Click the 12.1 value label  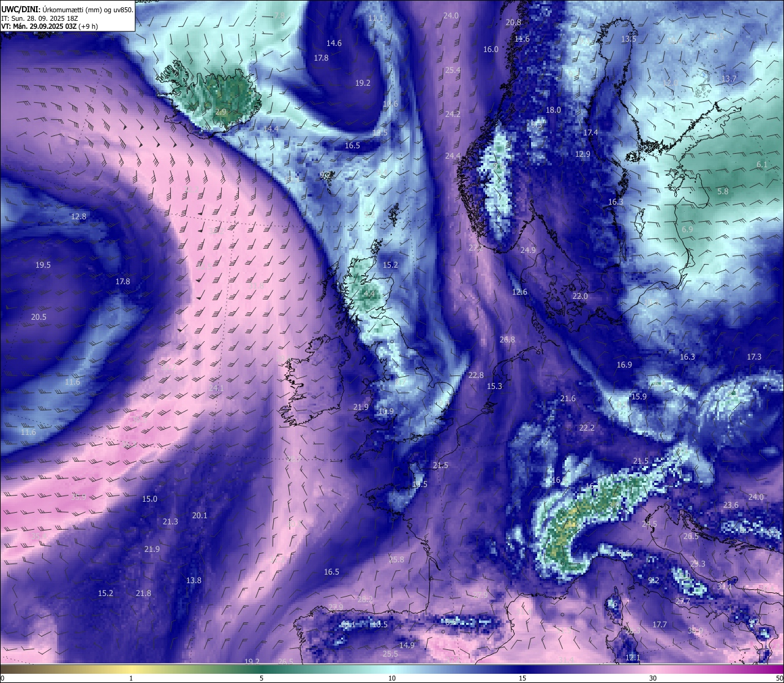point(633,657)
